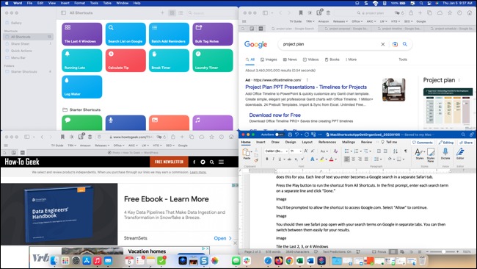Open Gallery in the Shortcuts sidebar
The height and width of the screenshot is (269, 477).
[16, 23]
